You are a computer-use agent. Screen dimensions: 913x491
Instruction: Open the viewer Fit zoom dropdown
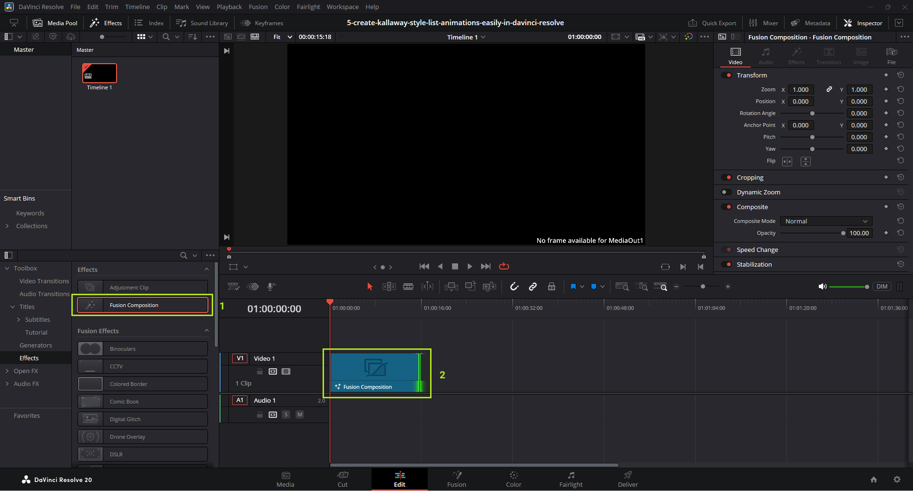pos(283,37)
